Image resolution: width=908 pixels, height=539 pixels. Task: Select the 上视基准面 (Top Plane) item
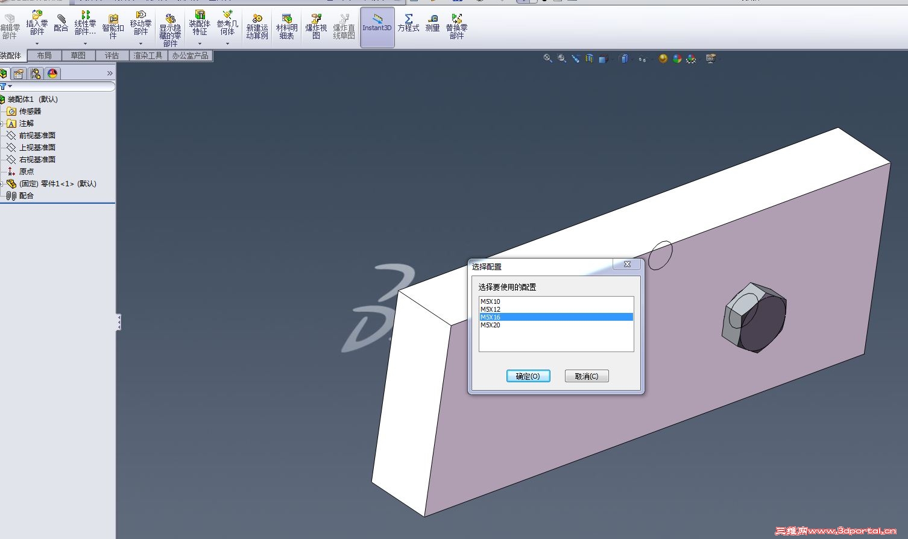pos(31,148)
